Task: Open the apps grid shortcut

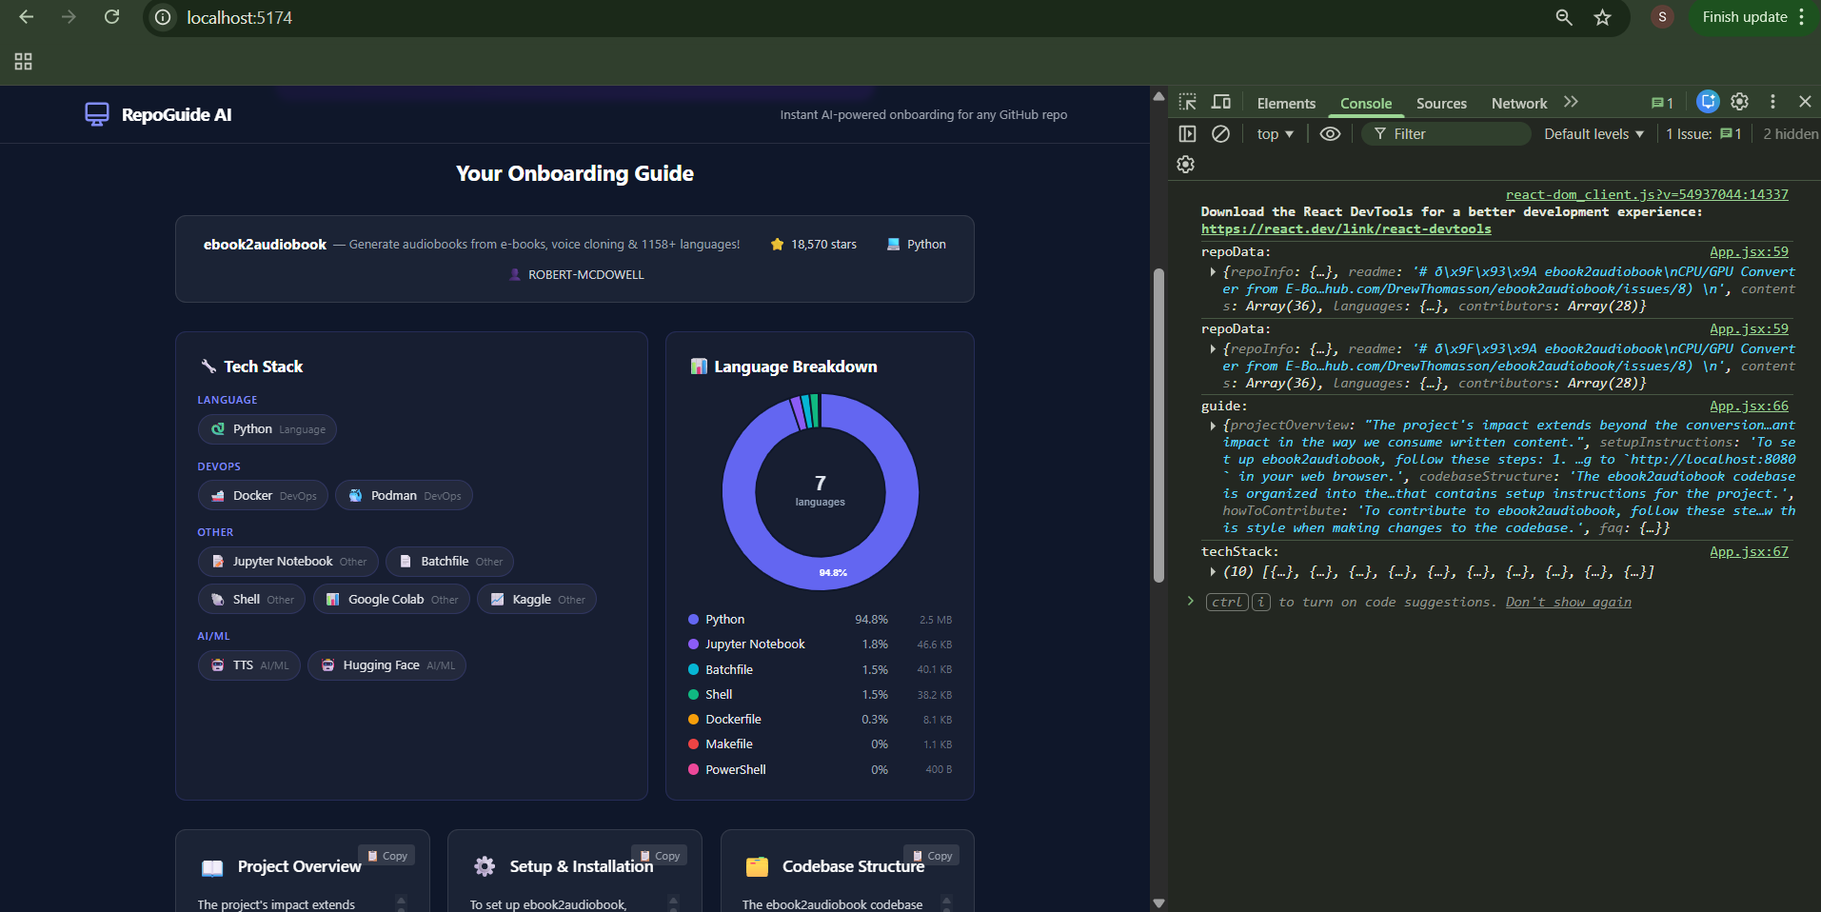Action: (x=24, y=62)
